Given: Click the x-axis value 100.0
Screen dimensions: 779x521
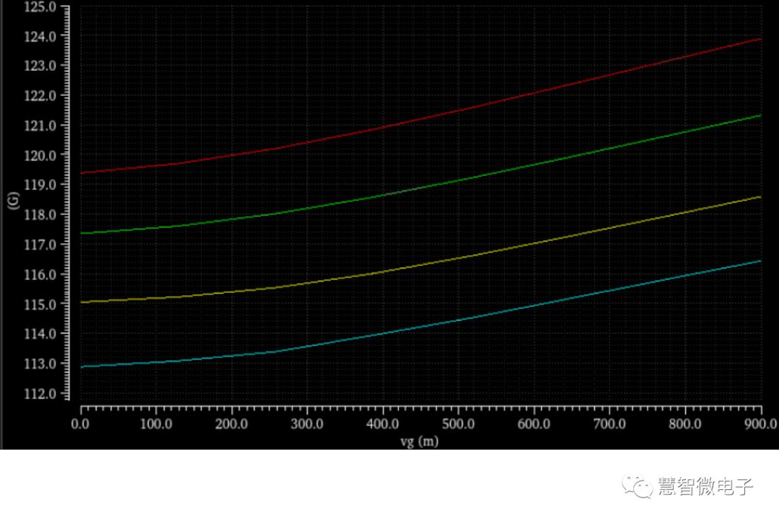Looking at the screenshot, I should point(156,424).
